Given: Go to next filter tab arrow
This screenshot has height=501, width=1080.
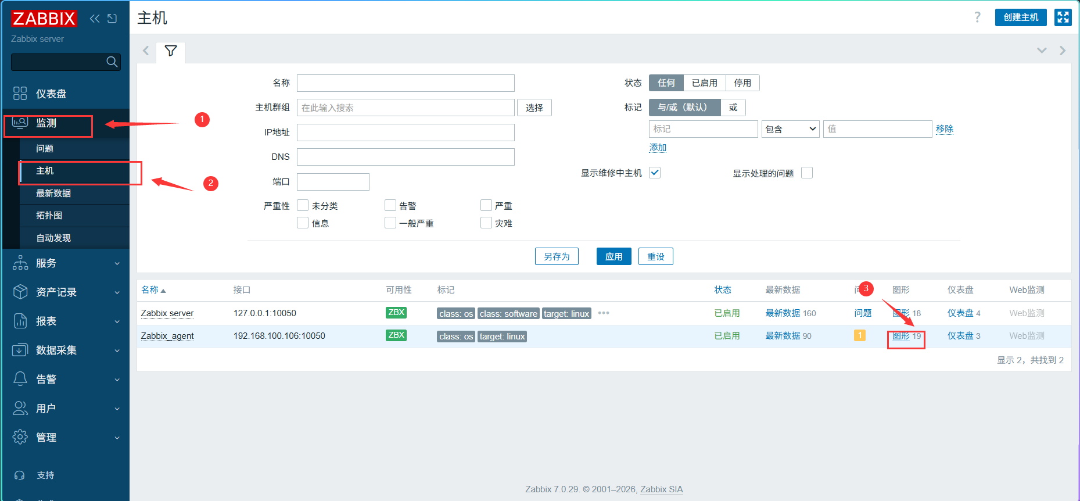Looking at the screenshot, I should coord(1063,51).
